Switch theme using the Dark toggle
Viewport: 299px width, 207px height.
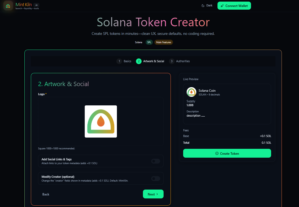click(207, 6)
